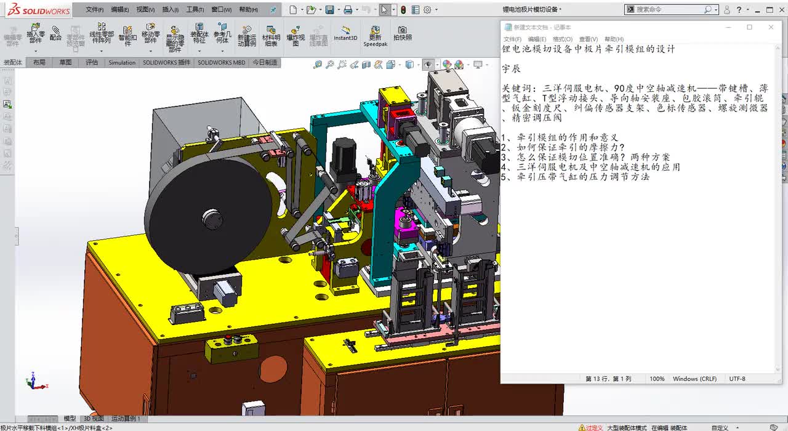Open Notepad's 格式(O) menu
The height and width of the screenshot is (431, 788).
pos(562,39)
